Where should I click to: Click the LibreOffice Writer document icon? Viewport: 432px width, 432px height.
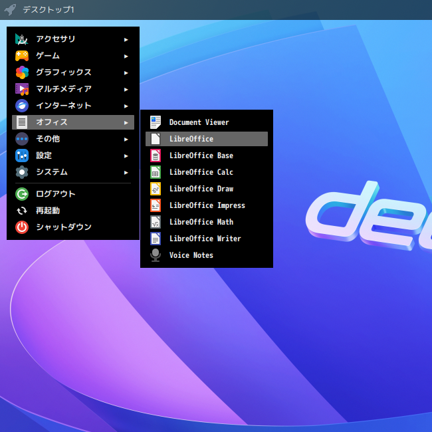(156, 239)
